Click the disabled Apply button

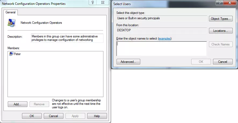[x=75, y=116]
